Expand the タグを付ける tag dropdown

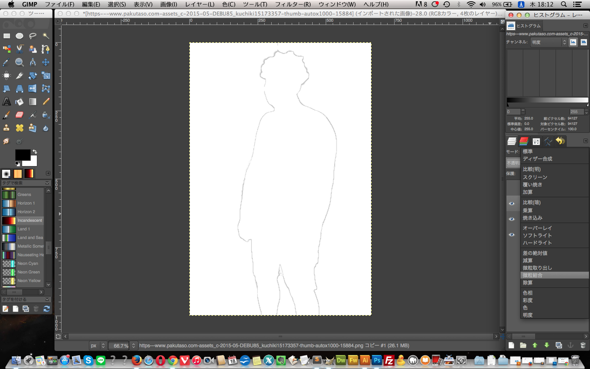click(x=47, y=300)
